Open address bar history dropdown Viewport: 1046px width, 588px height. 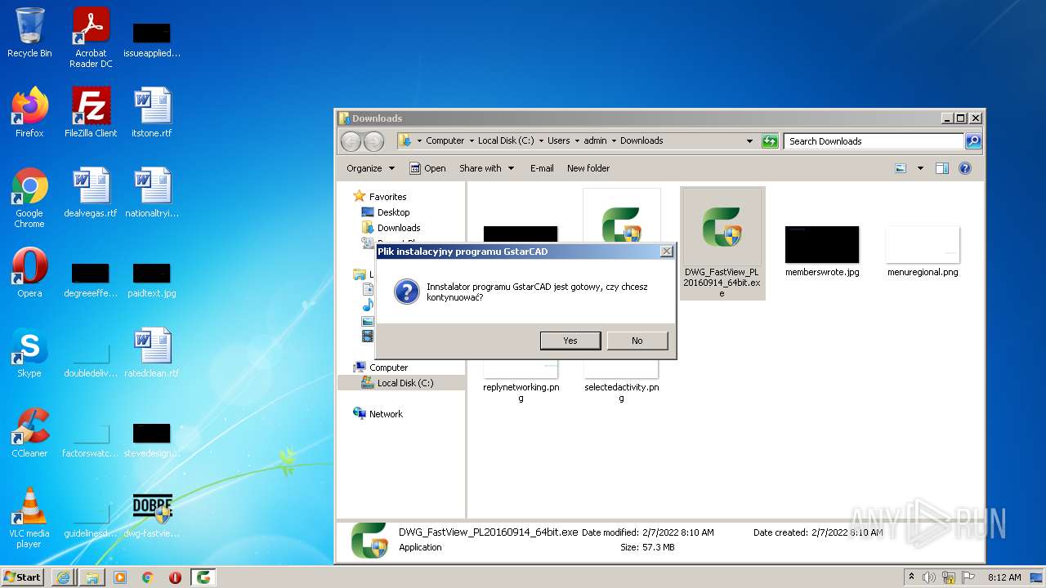[x=749, y=141]
